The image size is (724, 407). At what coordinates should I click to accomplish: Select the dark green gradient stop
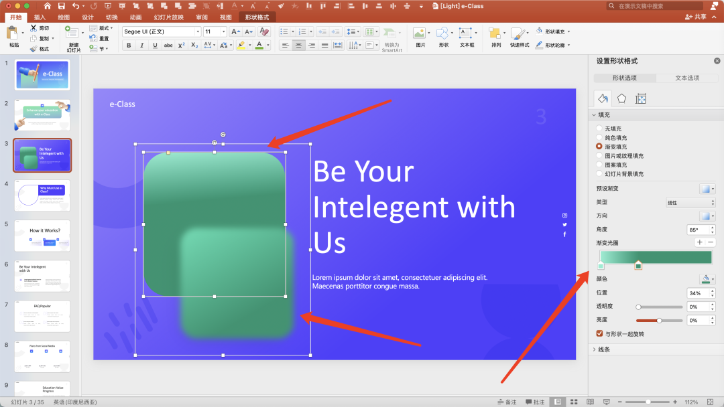(x=638, y=265)
